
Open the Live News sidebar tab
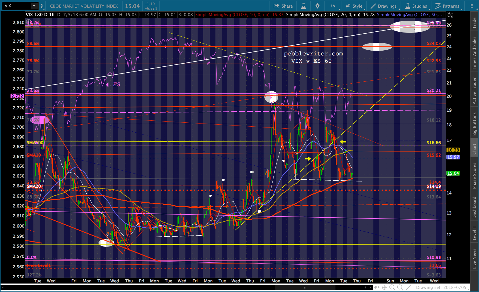[x=474, y=258]
